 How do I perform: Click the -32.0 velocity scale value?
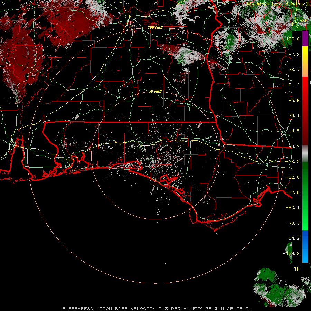[x=293, y=177]
